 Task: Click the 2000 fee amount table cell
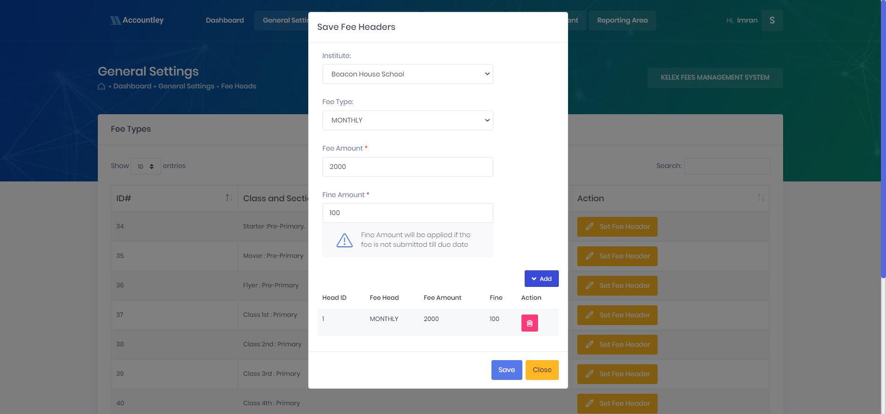[431, 319]
